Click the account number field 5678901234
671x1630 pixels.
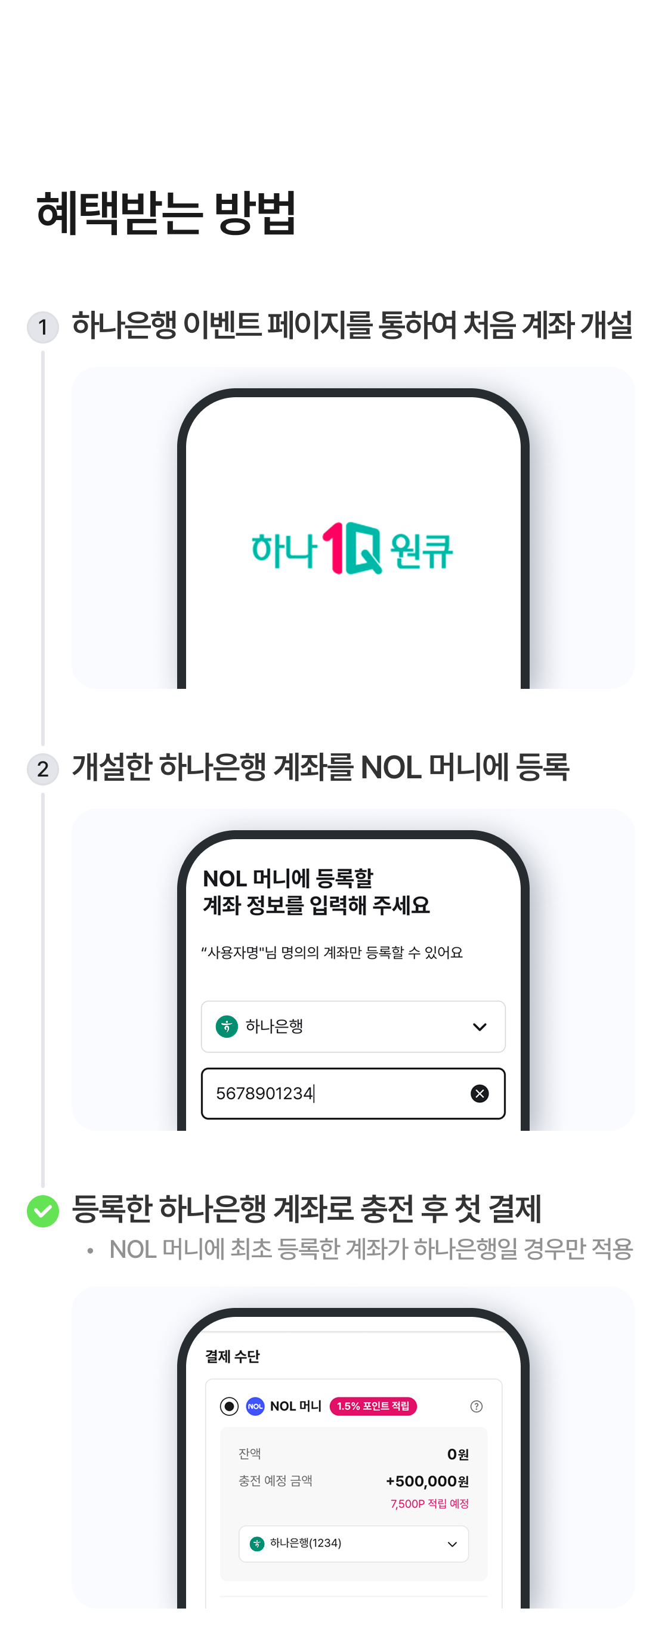(x=353, y=1093)
